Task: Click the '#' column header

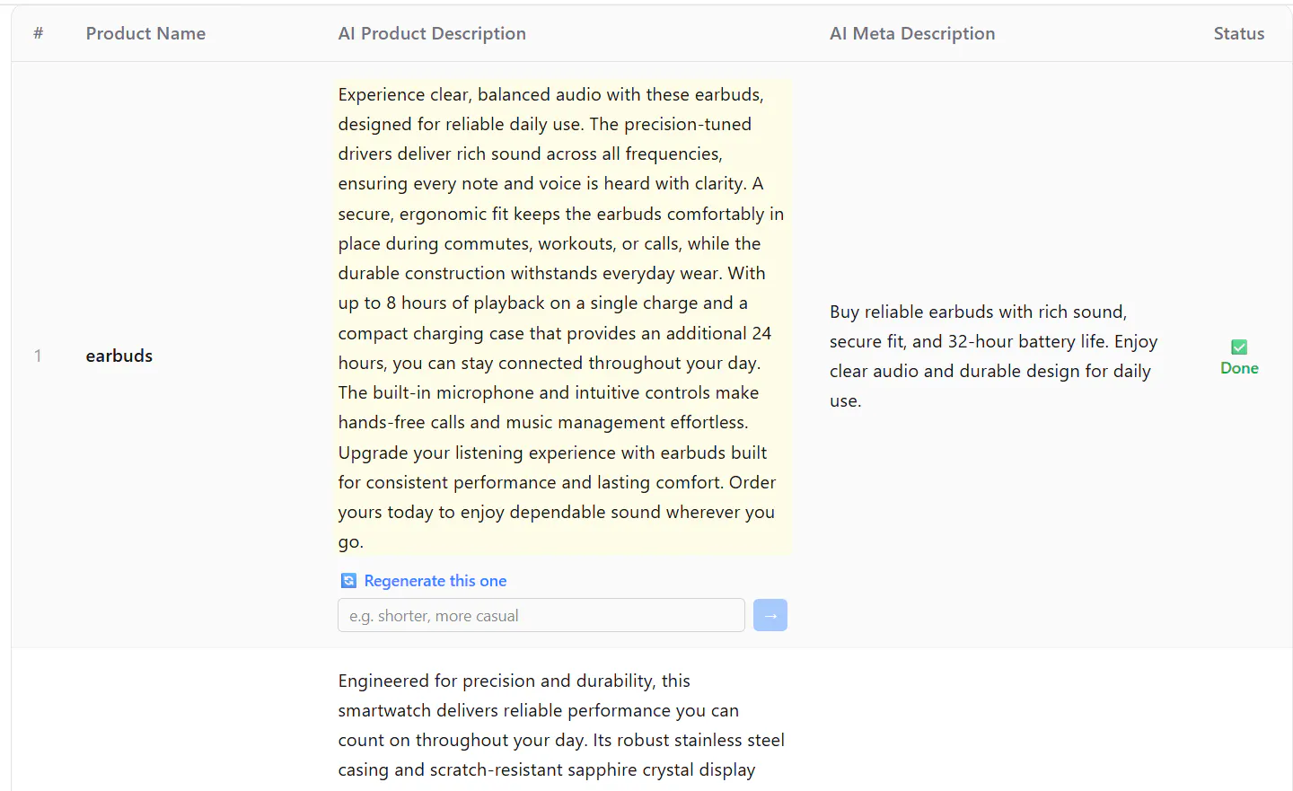Action: pos(39,33)
